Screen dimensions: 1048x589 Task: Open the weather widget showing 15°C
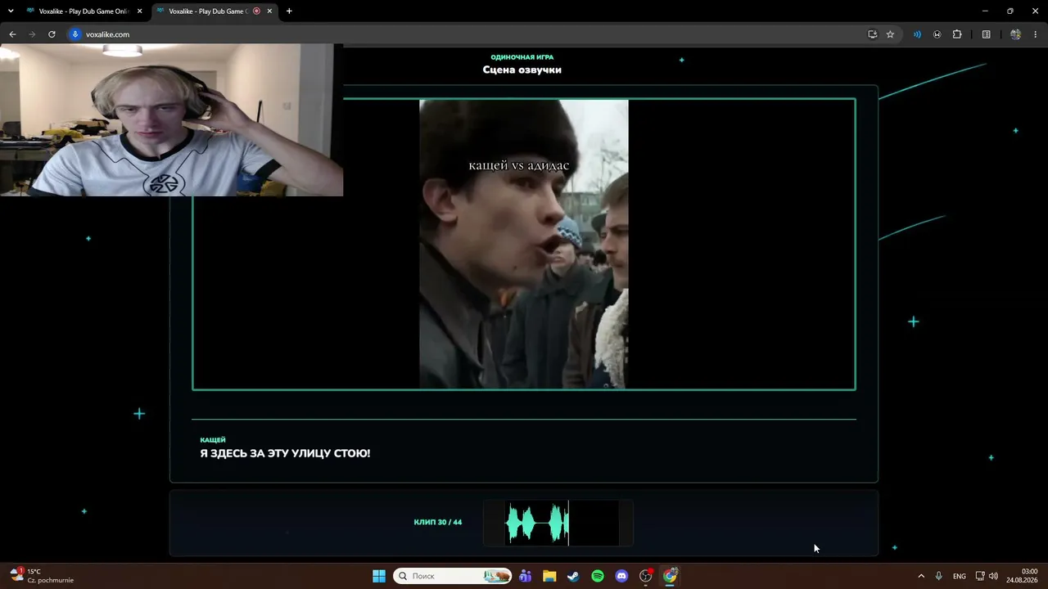coord(41,576)
